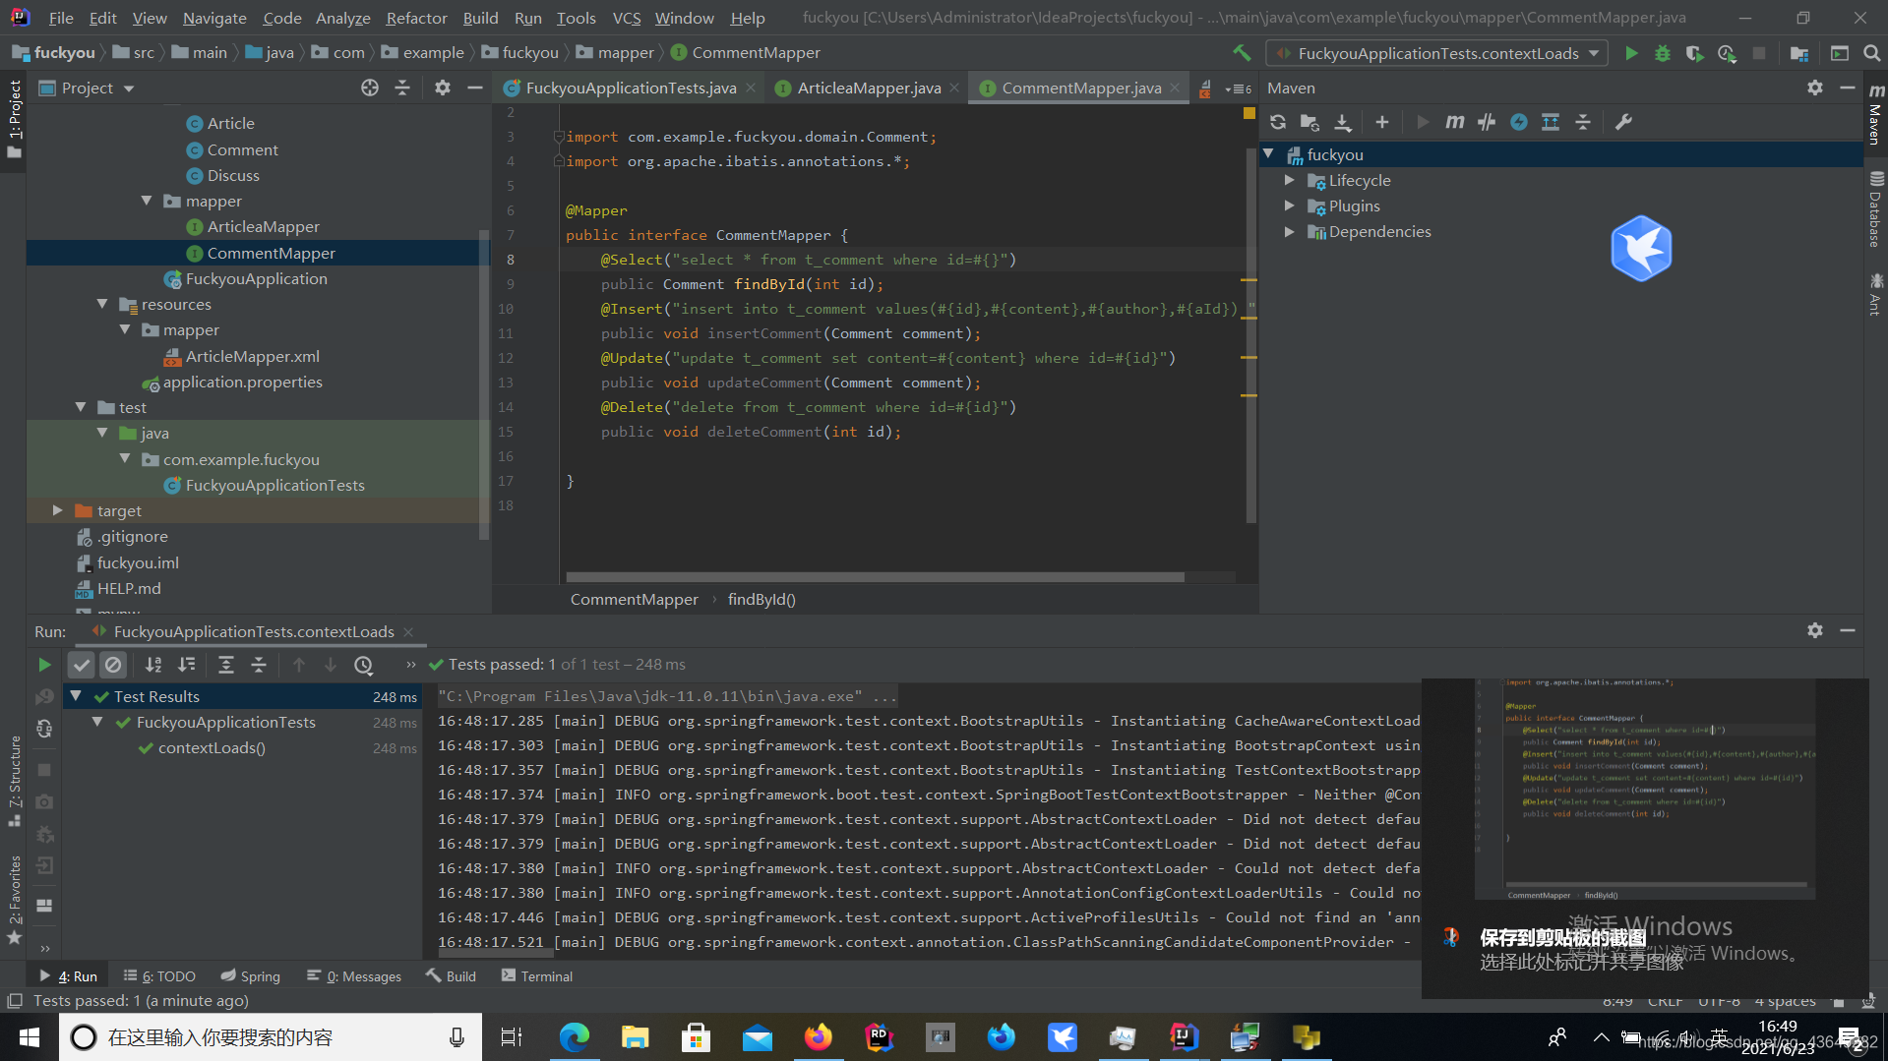Collapse the test folder in project tree

[x=81, y=407]
